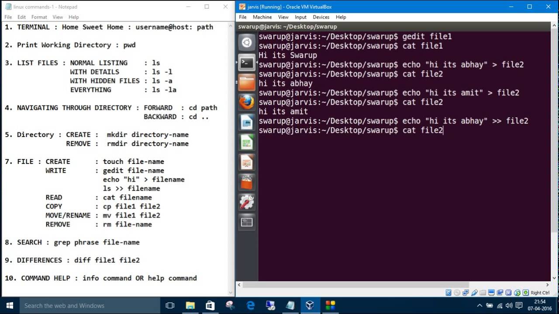Screen dimensions: 559x314
Task: Open the Ubuntu Dash search icon in launcher
Action: (247, 43)
